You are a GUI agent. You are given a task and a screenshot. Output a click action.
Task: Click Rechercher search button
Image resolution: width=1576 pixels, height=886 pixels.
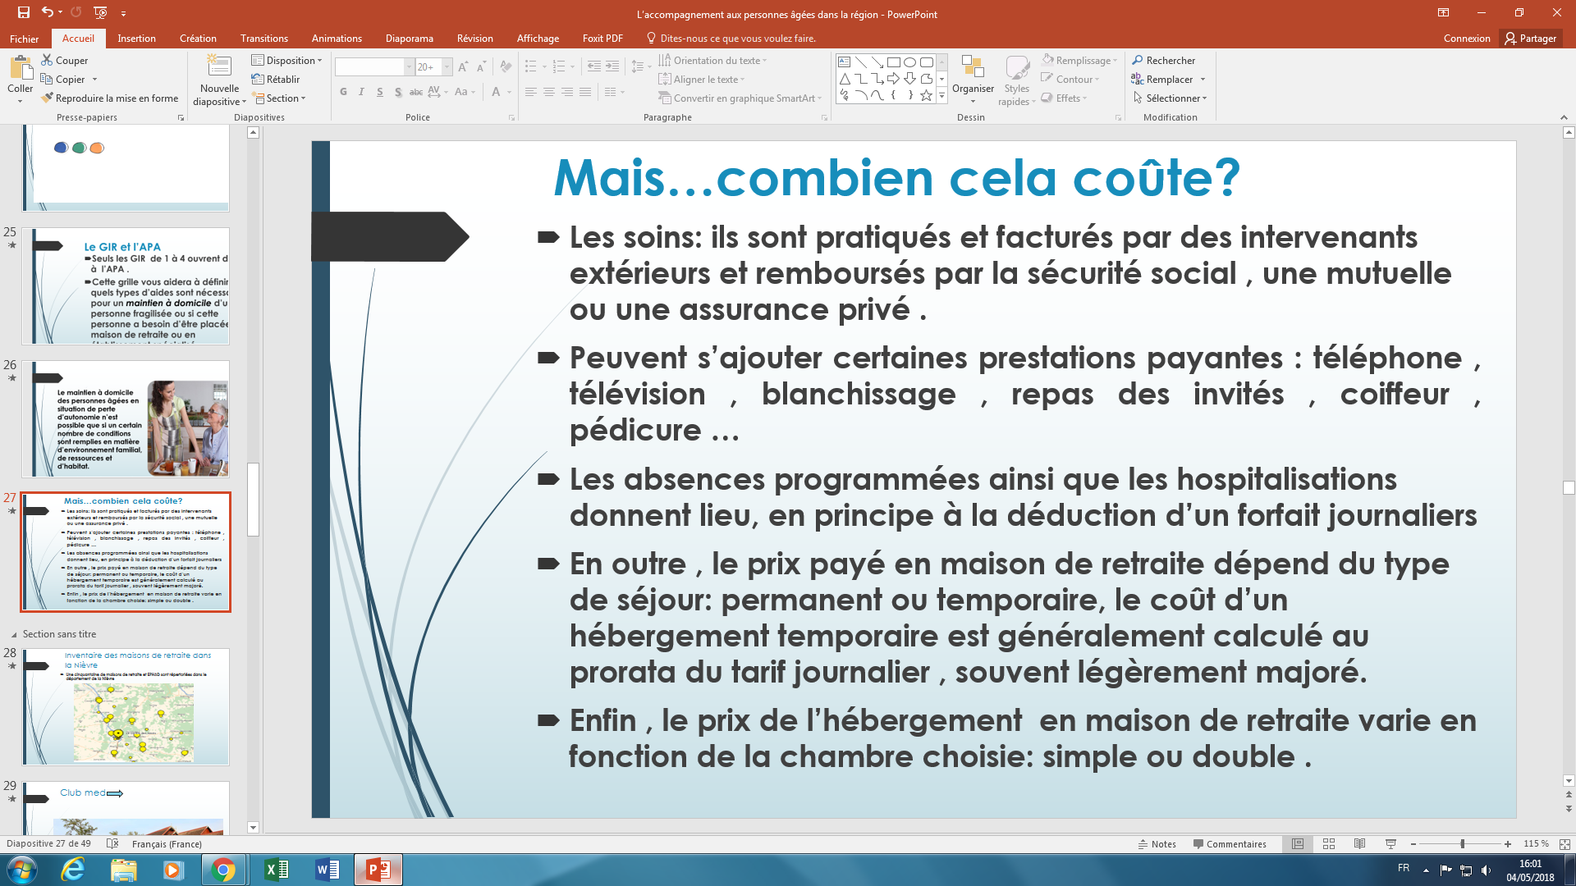[x=1163, y=60]
